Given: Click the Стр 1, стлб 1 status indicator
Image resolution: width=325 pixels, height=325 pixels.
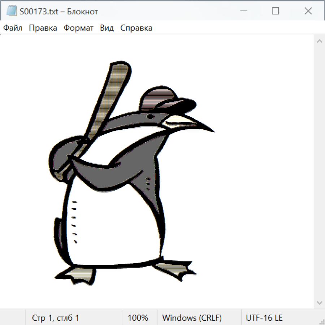Looking at the screenshot, I should pyautogui.click(x=55, y=318).
